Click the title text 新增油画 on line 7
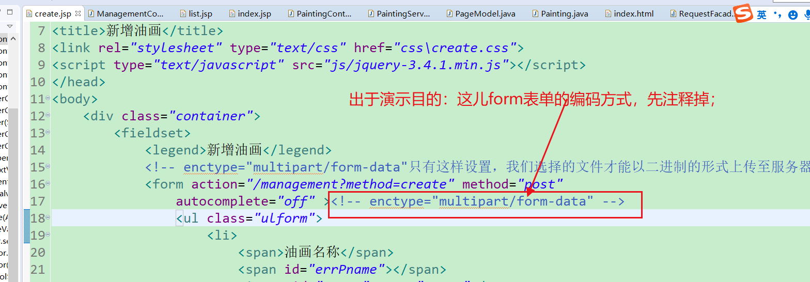This screenshot has width=810, height=282. click(134, 31)
